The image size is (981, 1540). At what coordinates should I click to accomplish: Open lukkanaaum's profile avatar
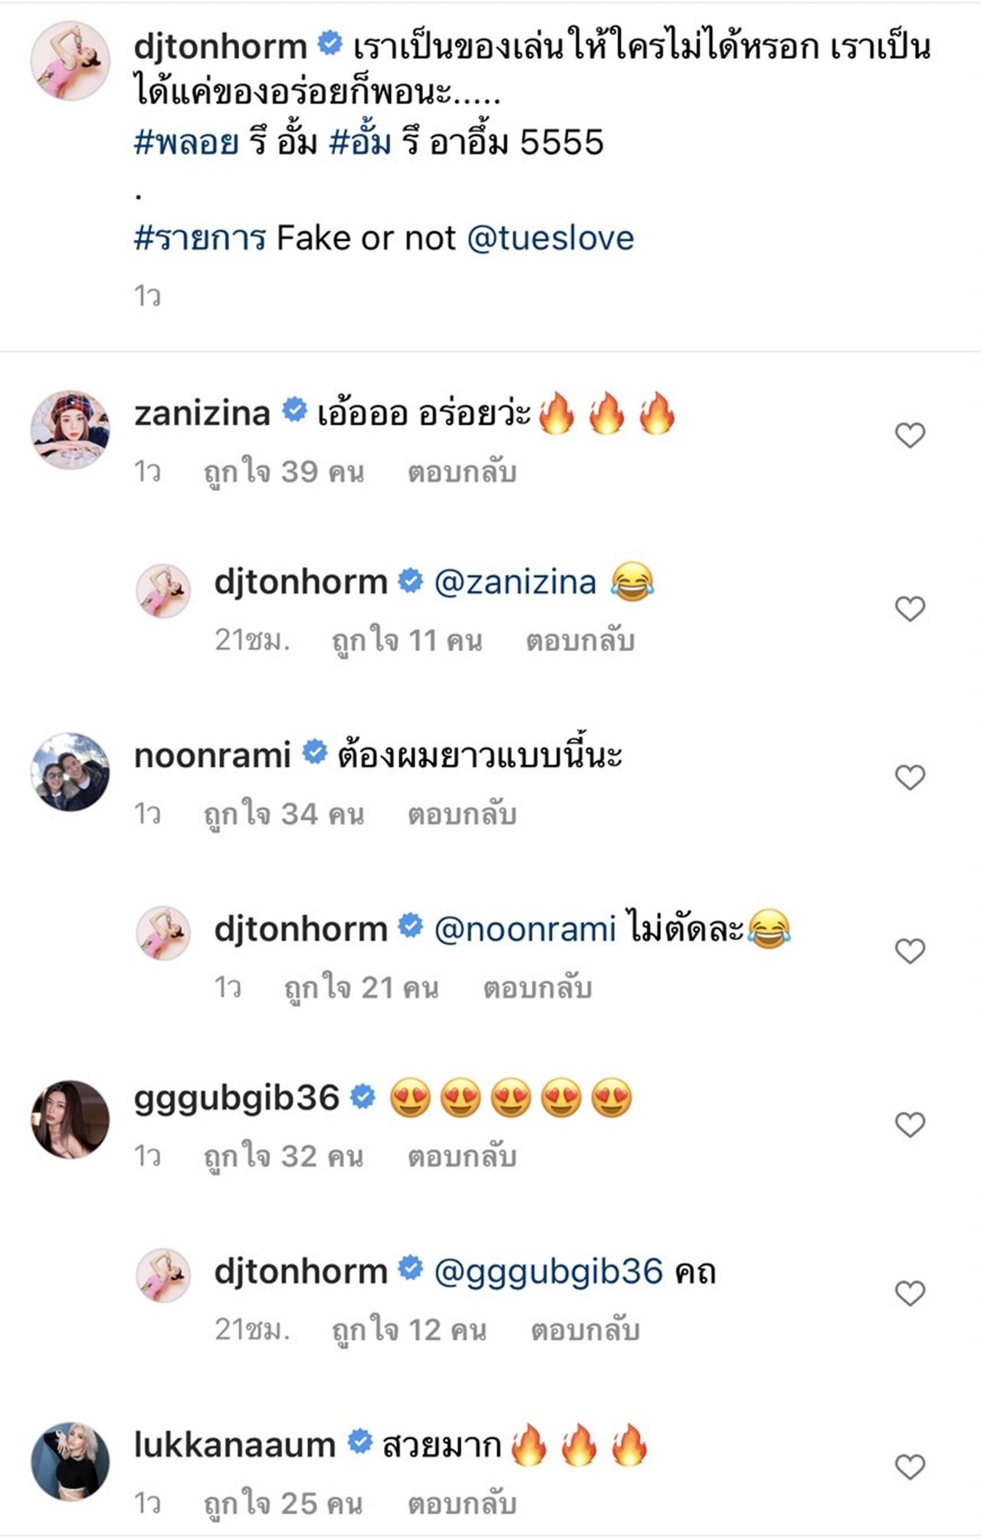(70, 1461)
